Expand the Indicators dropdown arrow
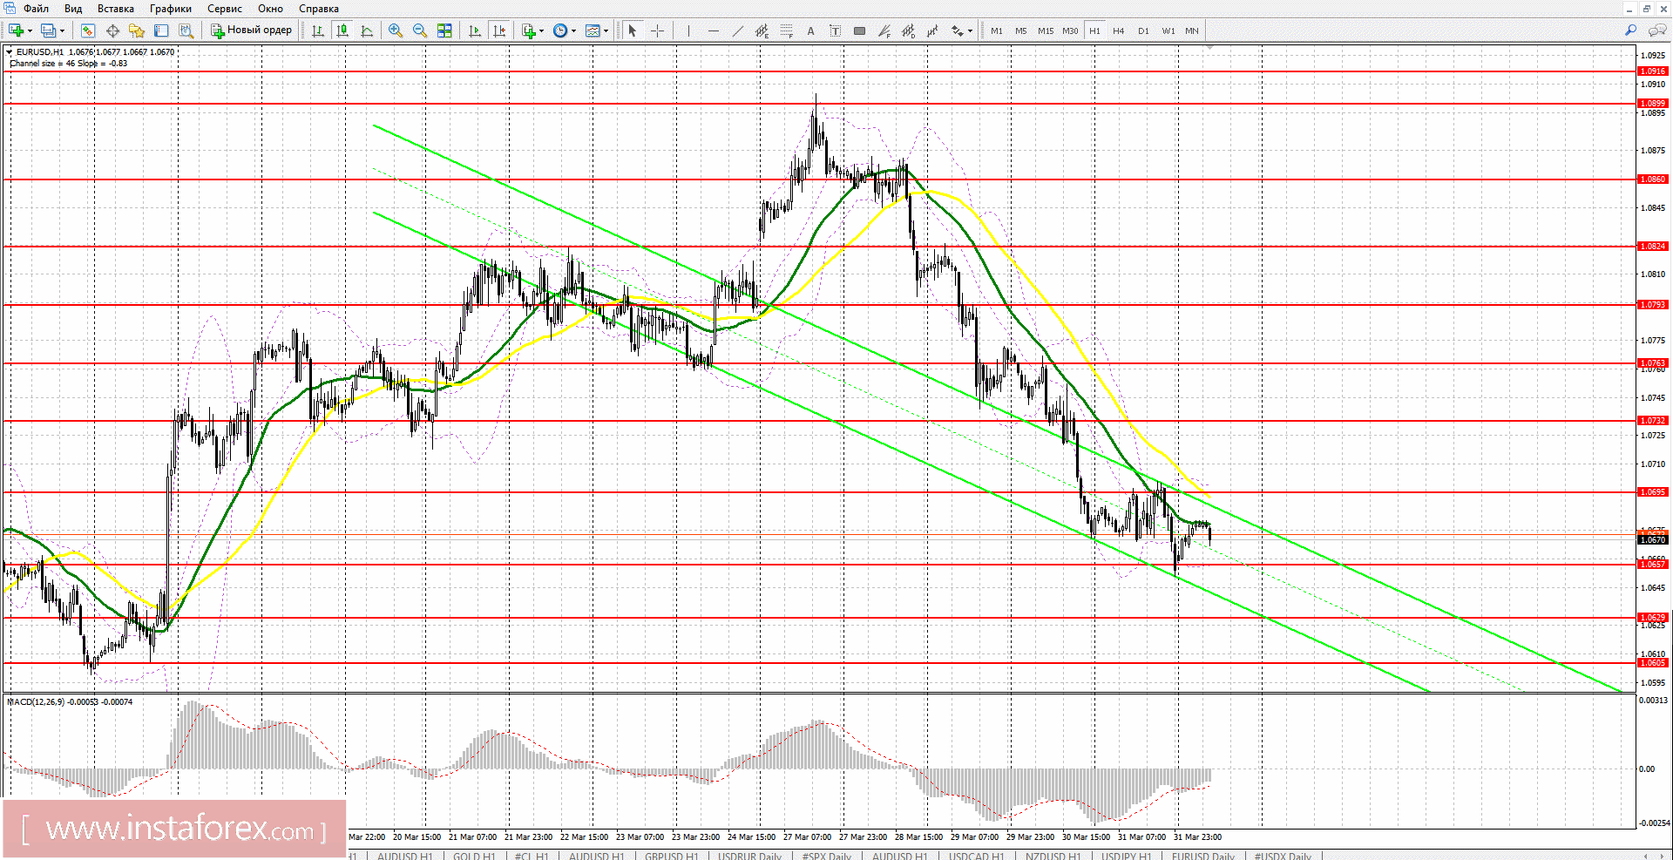 point(542,30)
